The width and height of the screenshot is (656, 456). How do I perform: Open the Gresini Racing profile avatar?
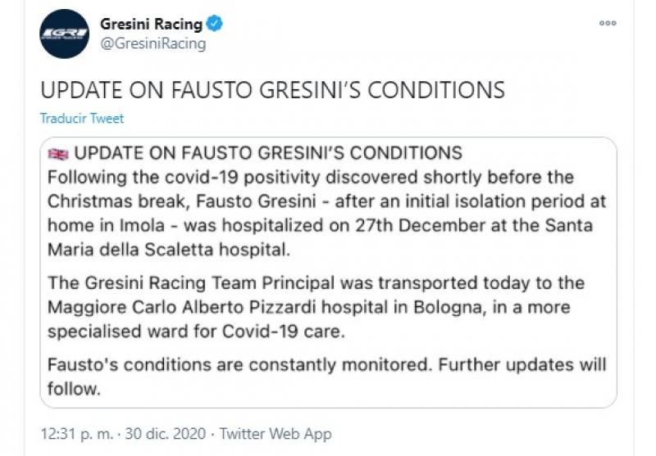point(65,34)
